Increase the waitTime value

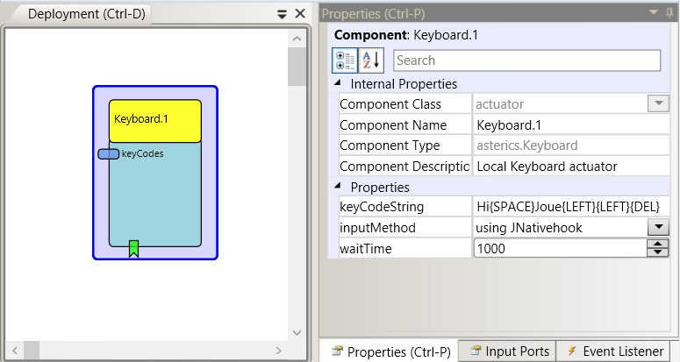(658, 244)
